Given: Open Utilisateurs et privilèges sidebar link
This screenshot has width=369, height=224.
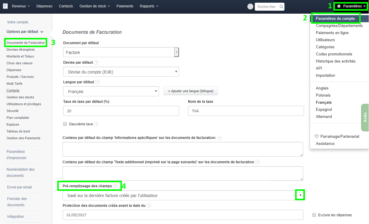Looking at the screenshot, I should click(24, 104).
